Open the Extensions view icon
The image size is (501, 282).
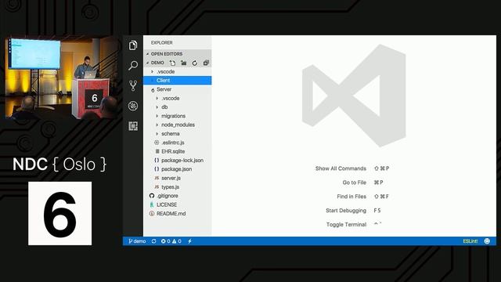pyautogui.click(x=133, y=126)
